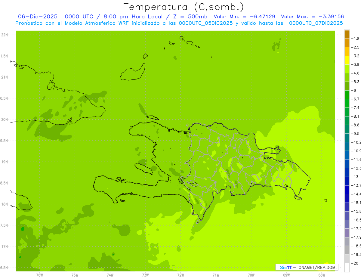Select initialization stamp '0000UTC_05DIC2025'
Image resolution: width=361 pixels, height=279 pixels.
[x=205, y=23]
